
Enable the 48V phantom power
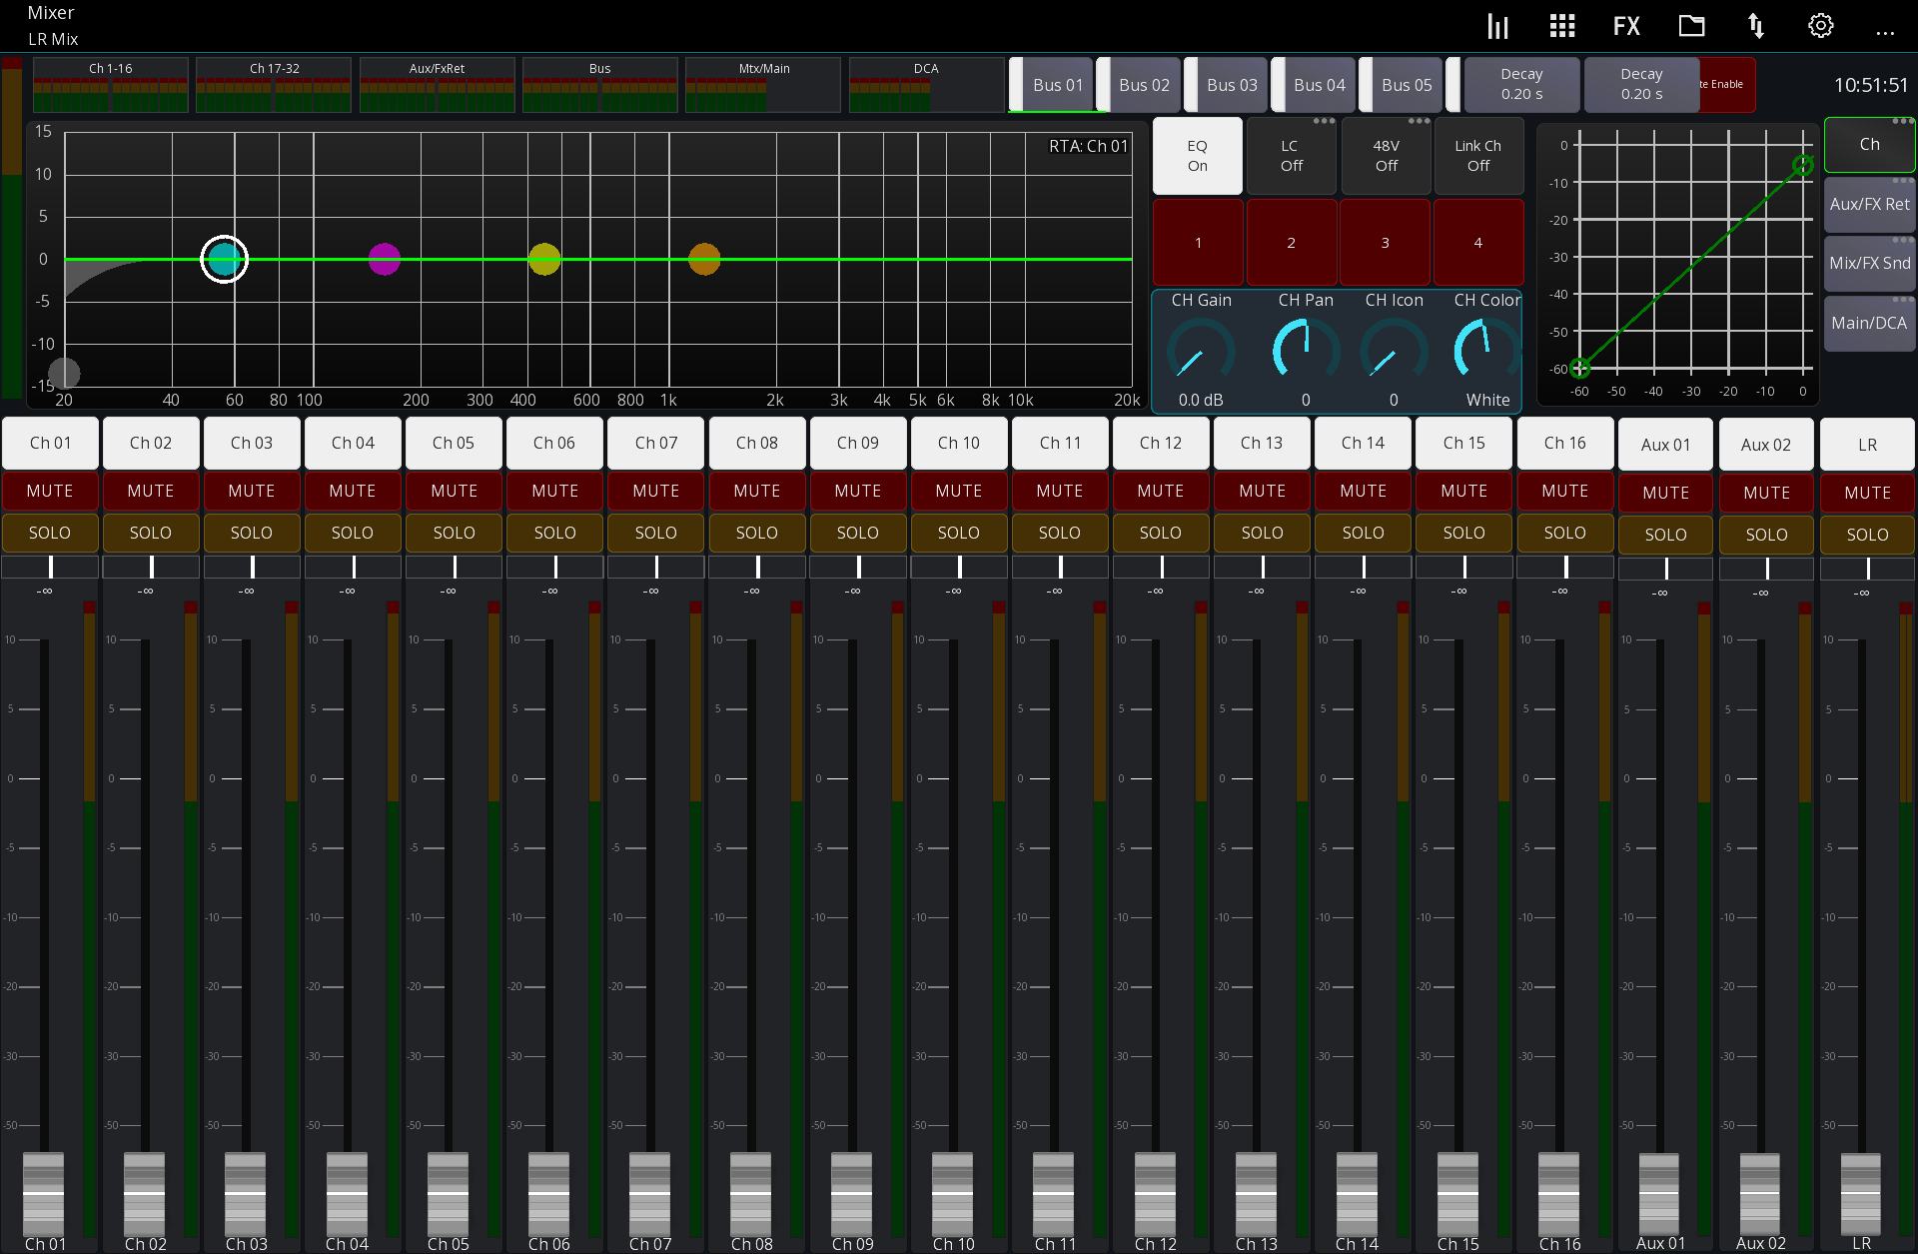pyautogui.click(x=1385, y=156)
